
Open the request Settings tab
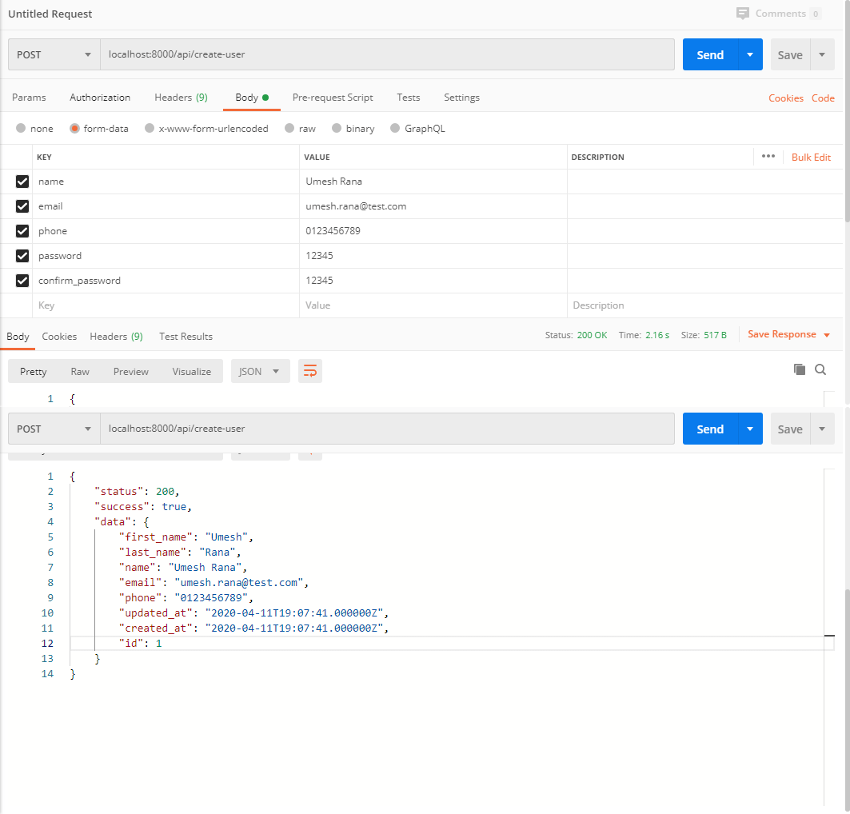[x=462, y=98]
